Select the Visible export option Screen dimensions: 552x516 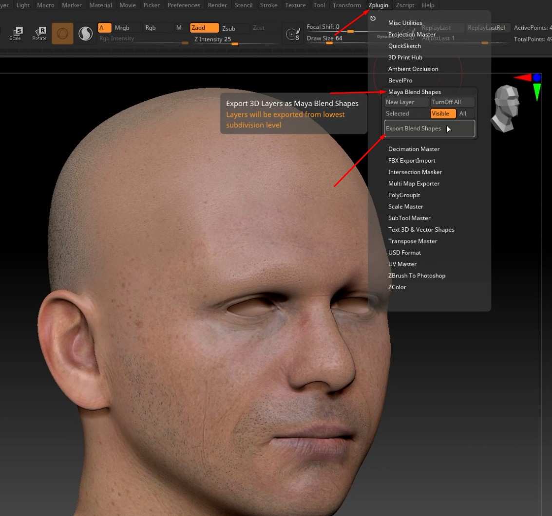[443, 113]
